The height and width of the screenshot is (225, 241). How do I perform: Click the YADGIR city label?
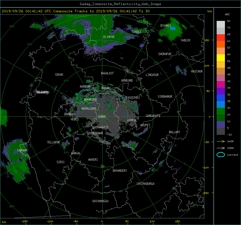pyautogui.click(x=185, y=40)
